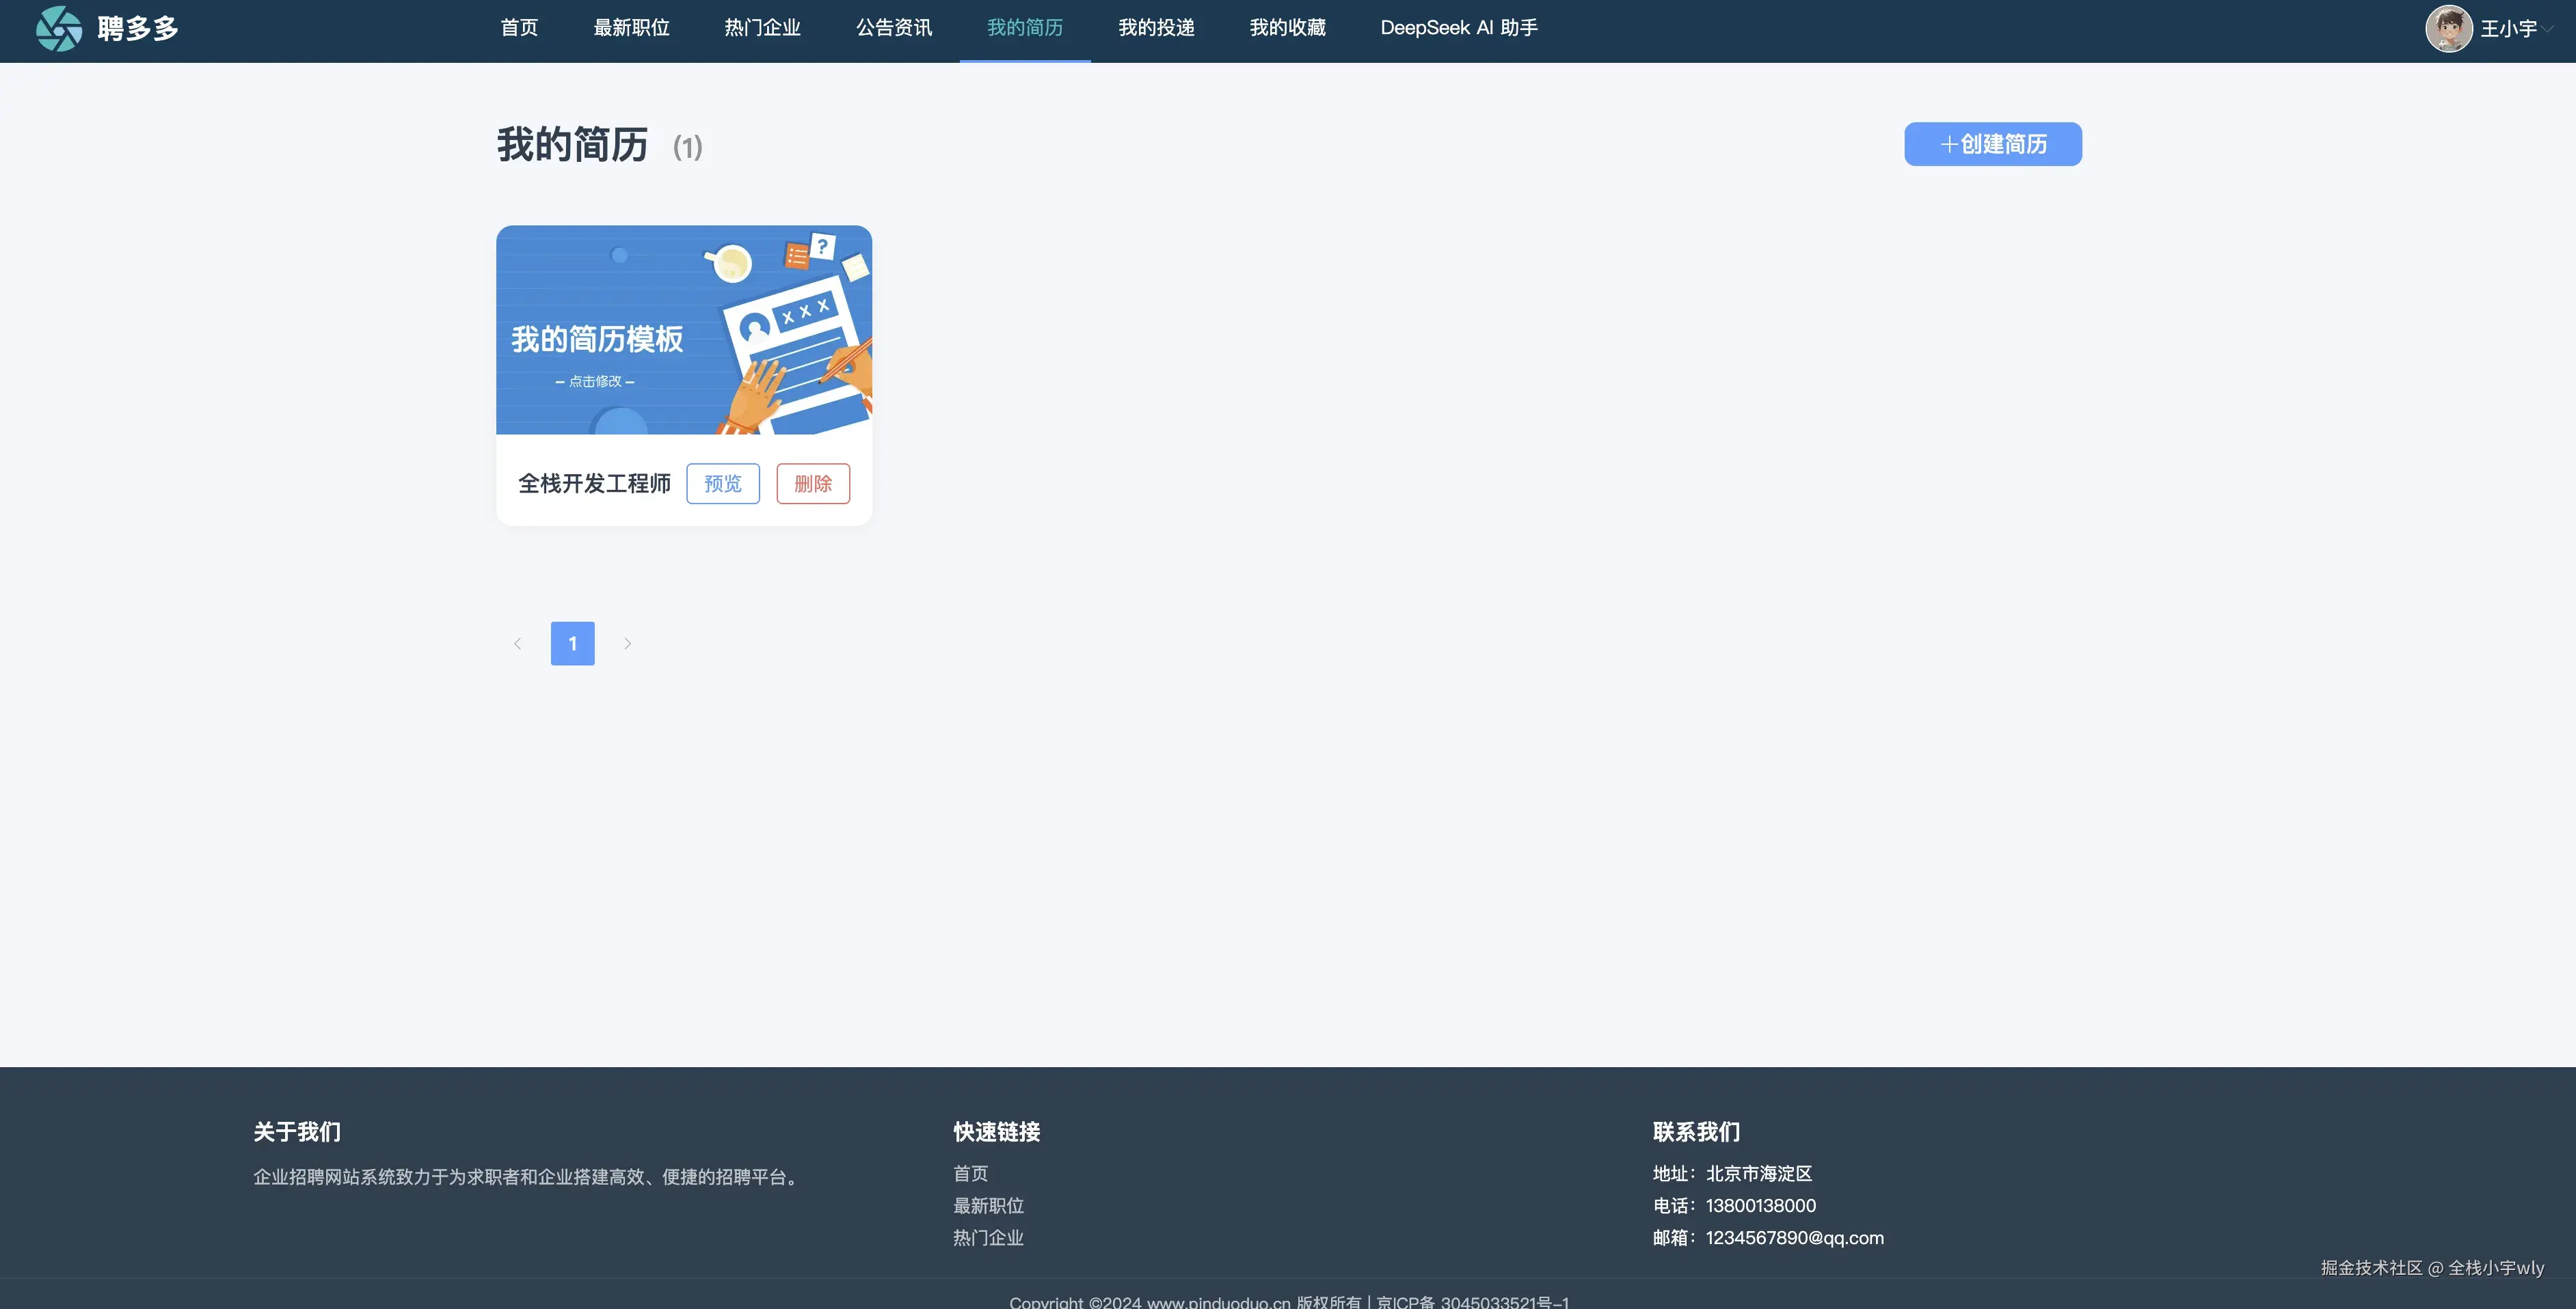Open the 首页 nav item
Screen dimensions: 2576x1309
coord(519,28)
